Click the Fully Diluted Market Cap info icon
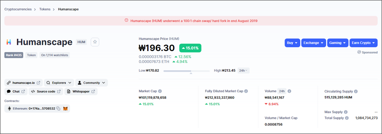 pos(246,91)
